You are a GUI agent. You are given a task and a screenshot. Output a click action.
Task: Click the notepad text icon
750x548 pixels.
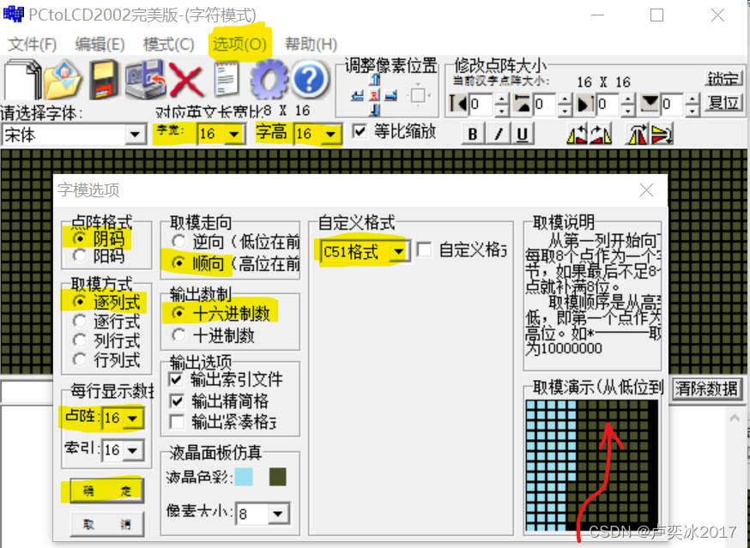(x=227, y=80)
